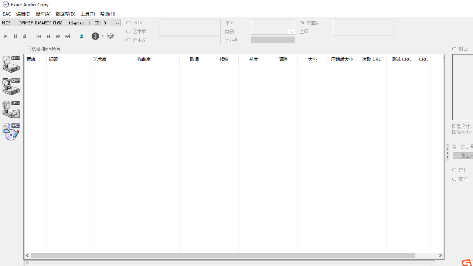The width and height of the screenshot is (473, 266).
Task: Click inside the CD 标题 input field
Action: (190, 23)
